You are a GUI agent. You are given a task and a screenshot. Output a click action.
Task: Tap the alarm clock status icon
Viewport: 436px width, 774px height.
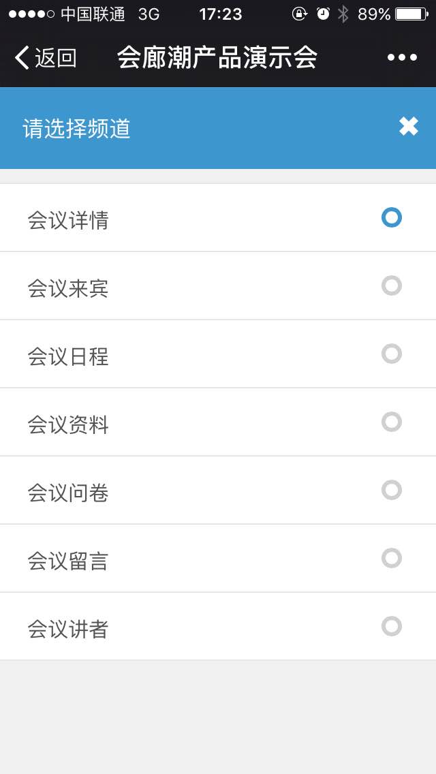323,14
